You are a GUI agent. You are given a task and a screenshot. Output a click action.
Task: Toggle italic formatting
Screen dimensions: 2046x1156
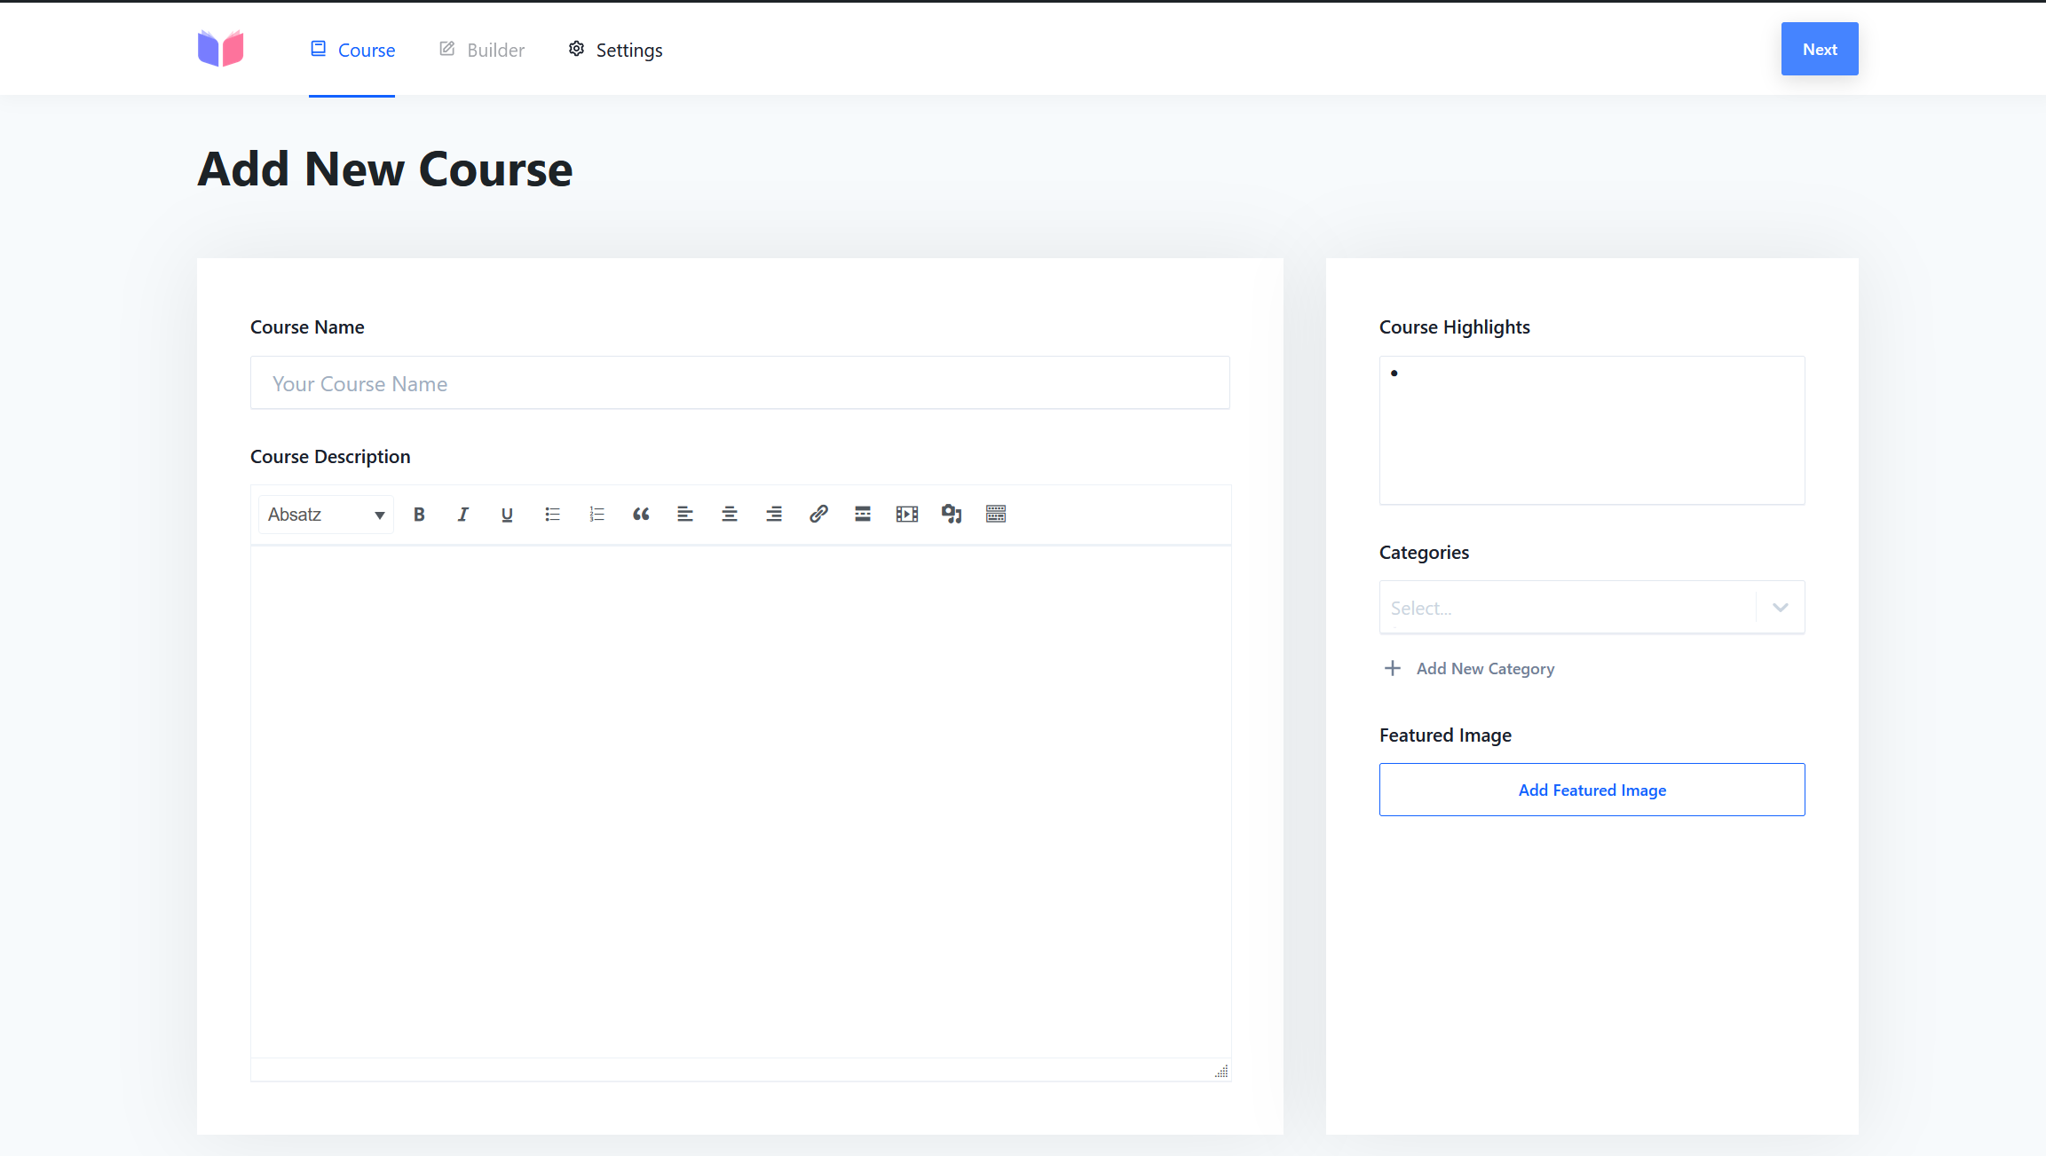point(462,514)
